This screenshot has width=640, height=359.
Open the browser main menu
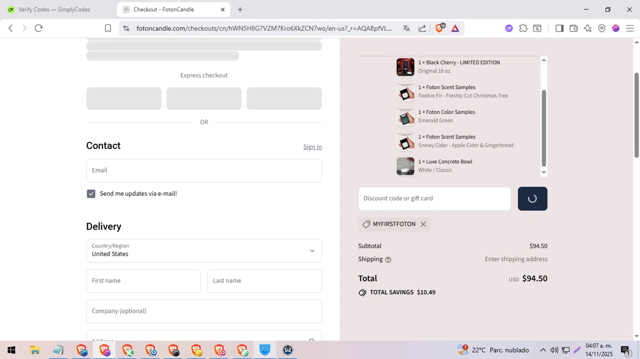coord(630,28)
